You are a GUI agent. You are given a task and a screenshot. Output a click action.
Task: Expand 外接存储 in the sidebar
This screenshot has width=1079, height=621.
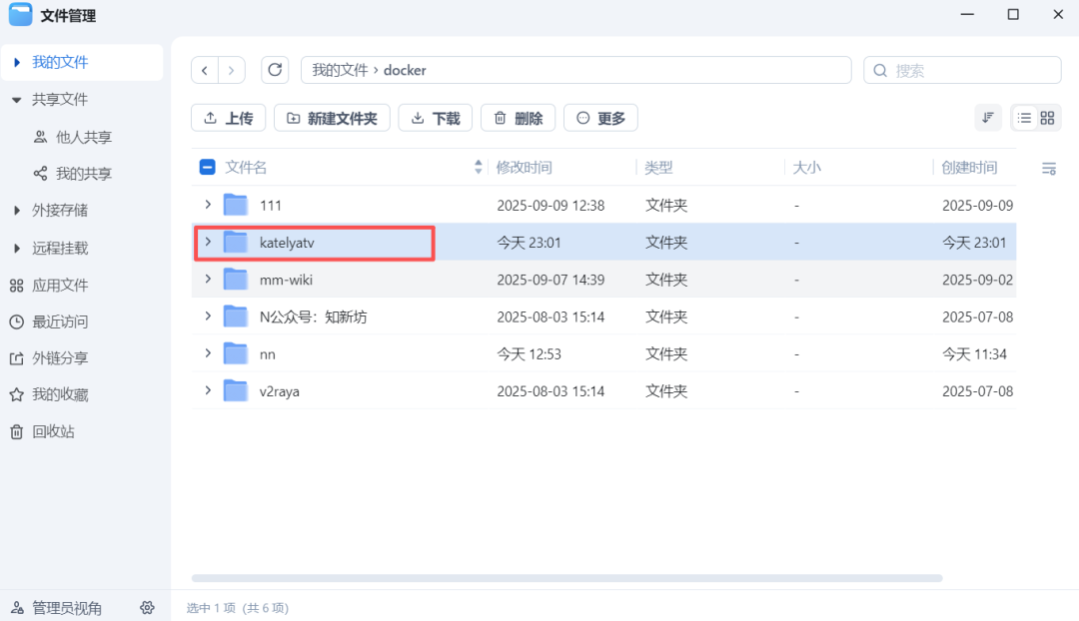tap(16, 211)
